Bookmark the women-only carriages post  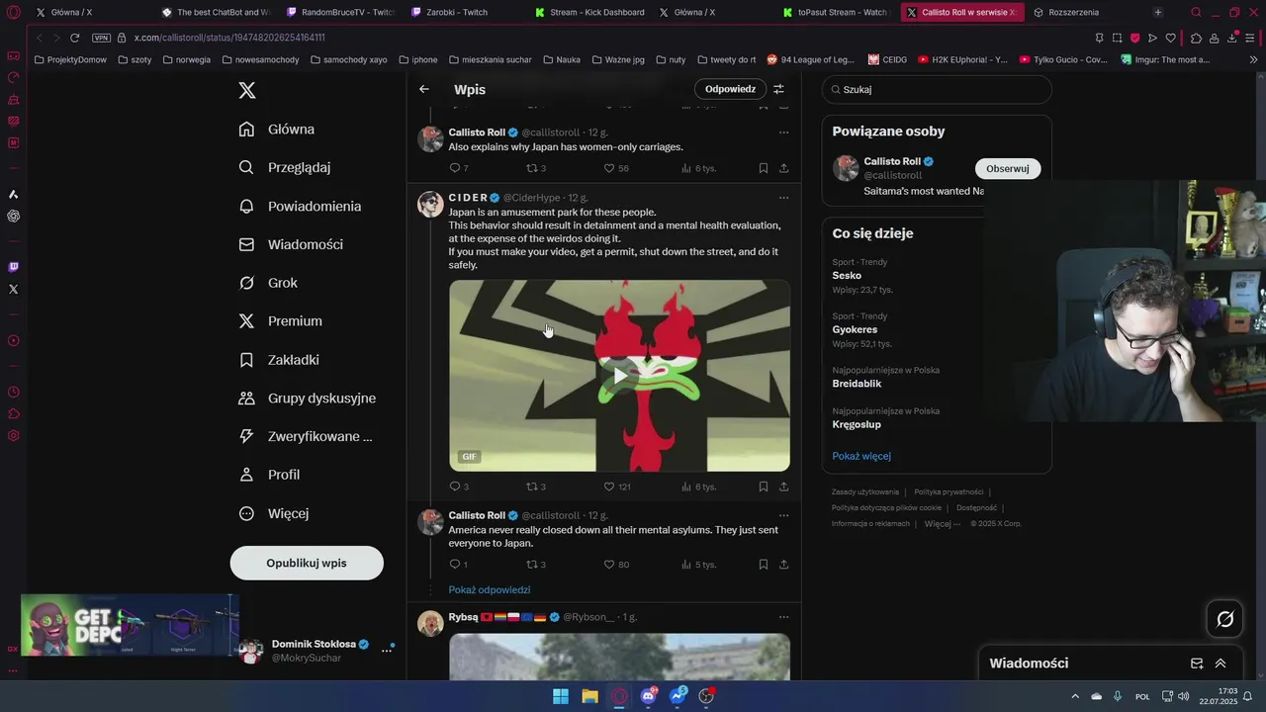(764, 168)
